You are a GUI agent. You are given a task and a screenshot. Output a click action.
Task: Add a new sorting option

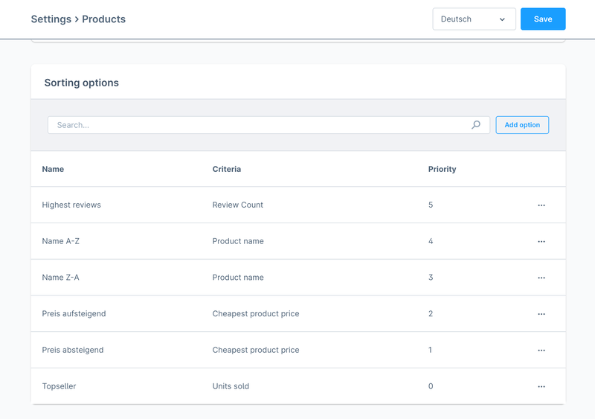click(x=522, y=125)
